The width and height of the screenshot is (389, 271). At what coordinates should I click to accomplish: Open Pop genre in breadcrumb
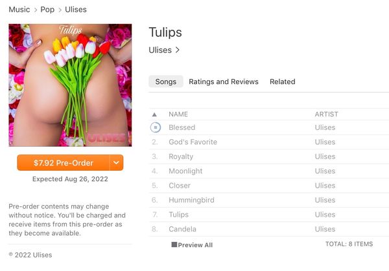pos(47,10)
